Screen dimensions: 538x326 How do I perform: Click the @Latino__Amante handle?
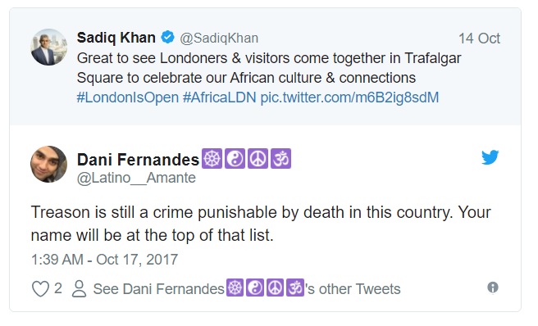[x=136, y=178]
